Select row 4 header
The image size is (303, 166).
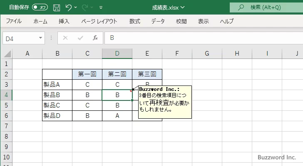(6, 95)
